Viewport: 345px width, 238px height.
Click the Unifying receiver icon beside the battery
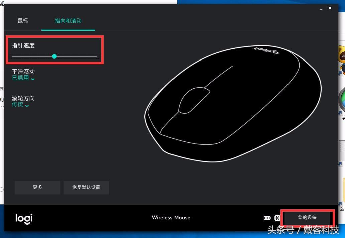click(x=277, y=218)
